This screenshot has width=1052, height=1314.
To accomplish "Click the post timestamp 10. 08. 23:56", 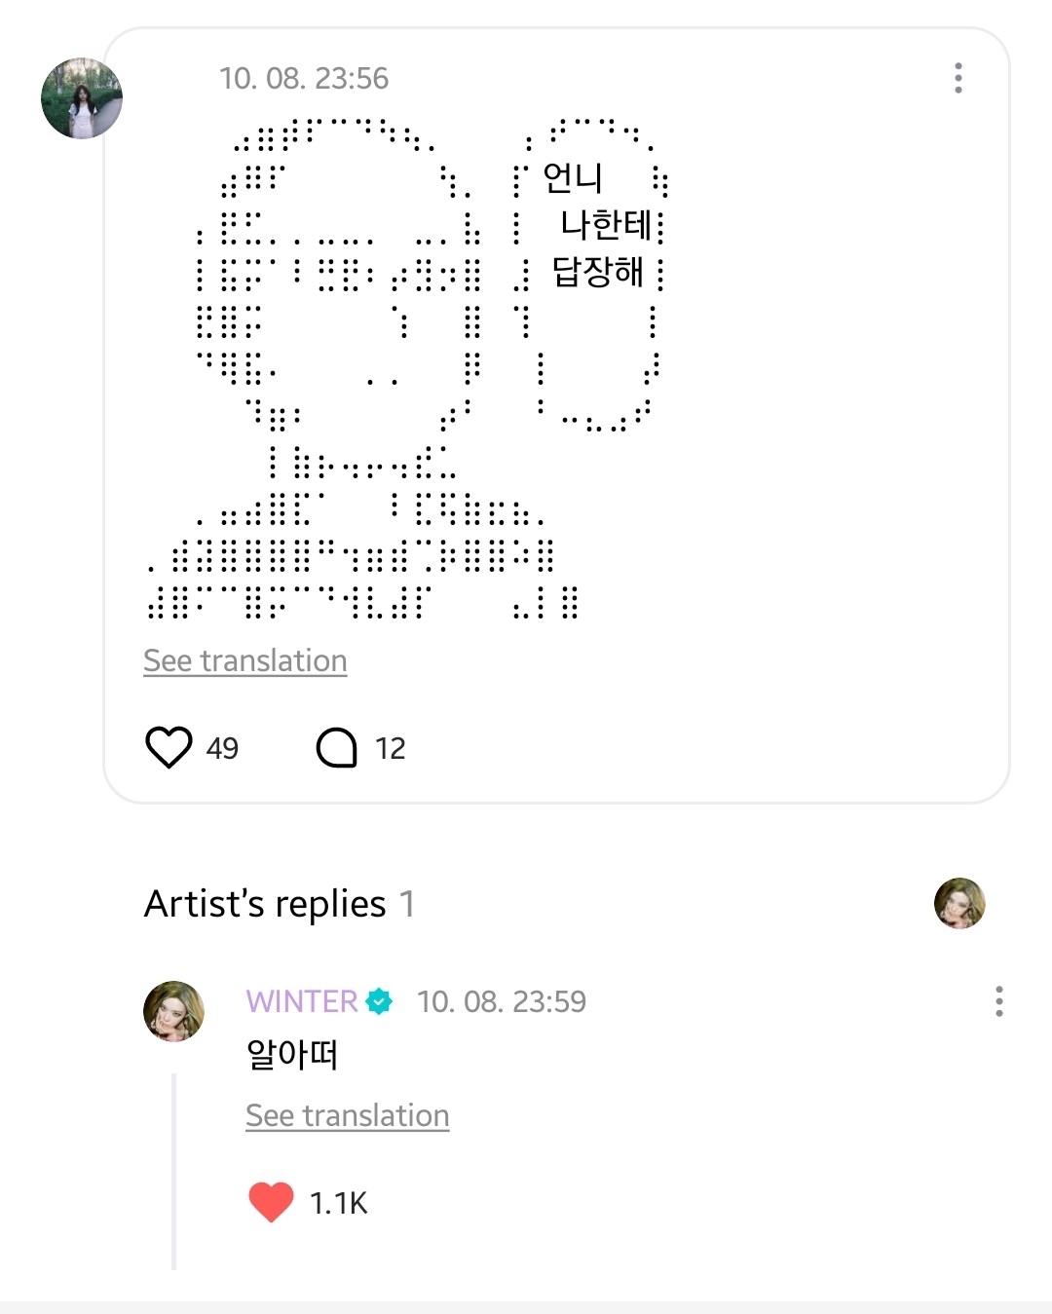I will point(304,78).
